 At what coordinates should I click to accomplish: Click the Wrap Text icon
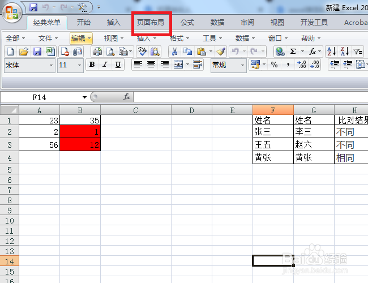(x=198, y=65)
